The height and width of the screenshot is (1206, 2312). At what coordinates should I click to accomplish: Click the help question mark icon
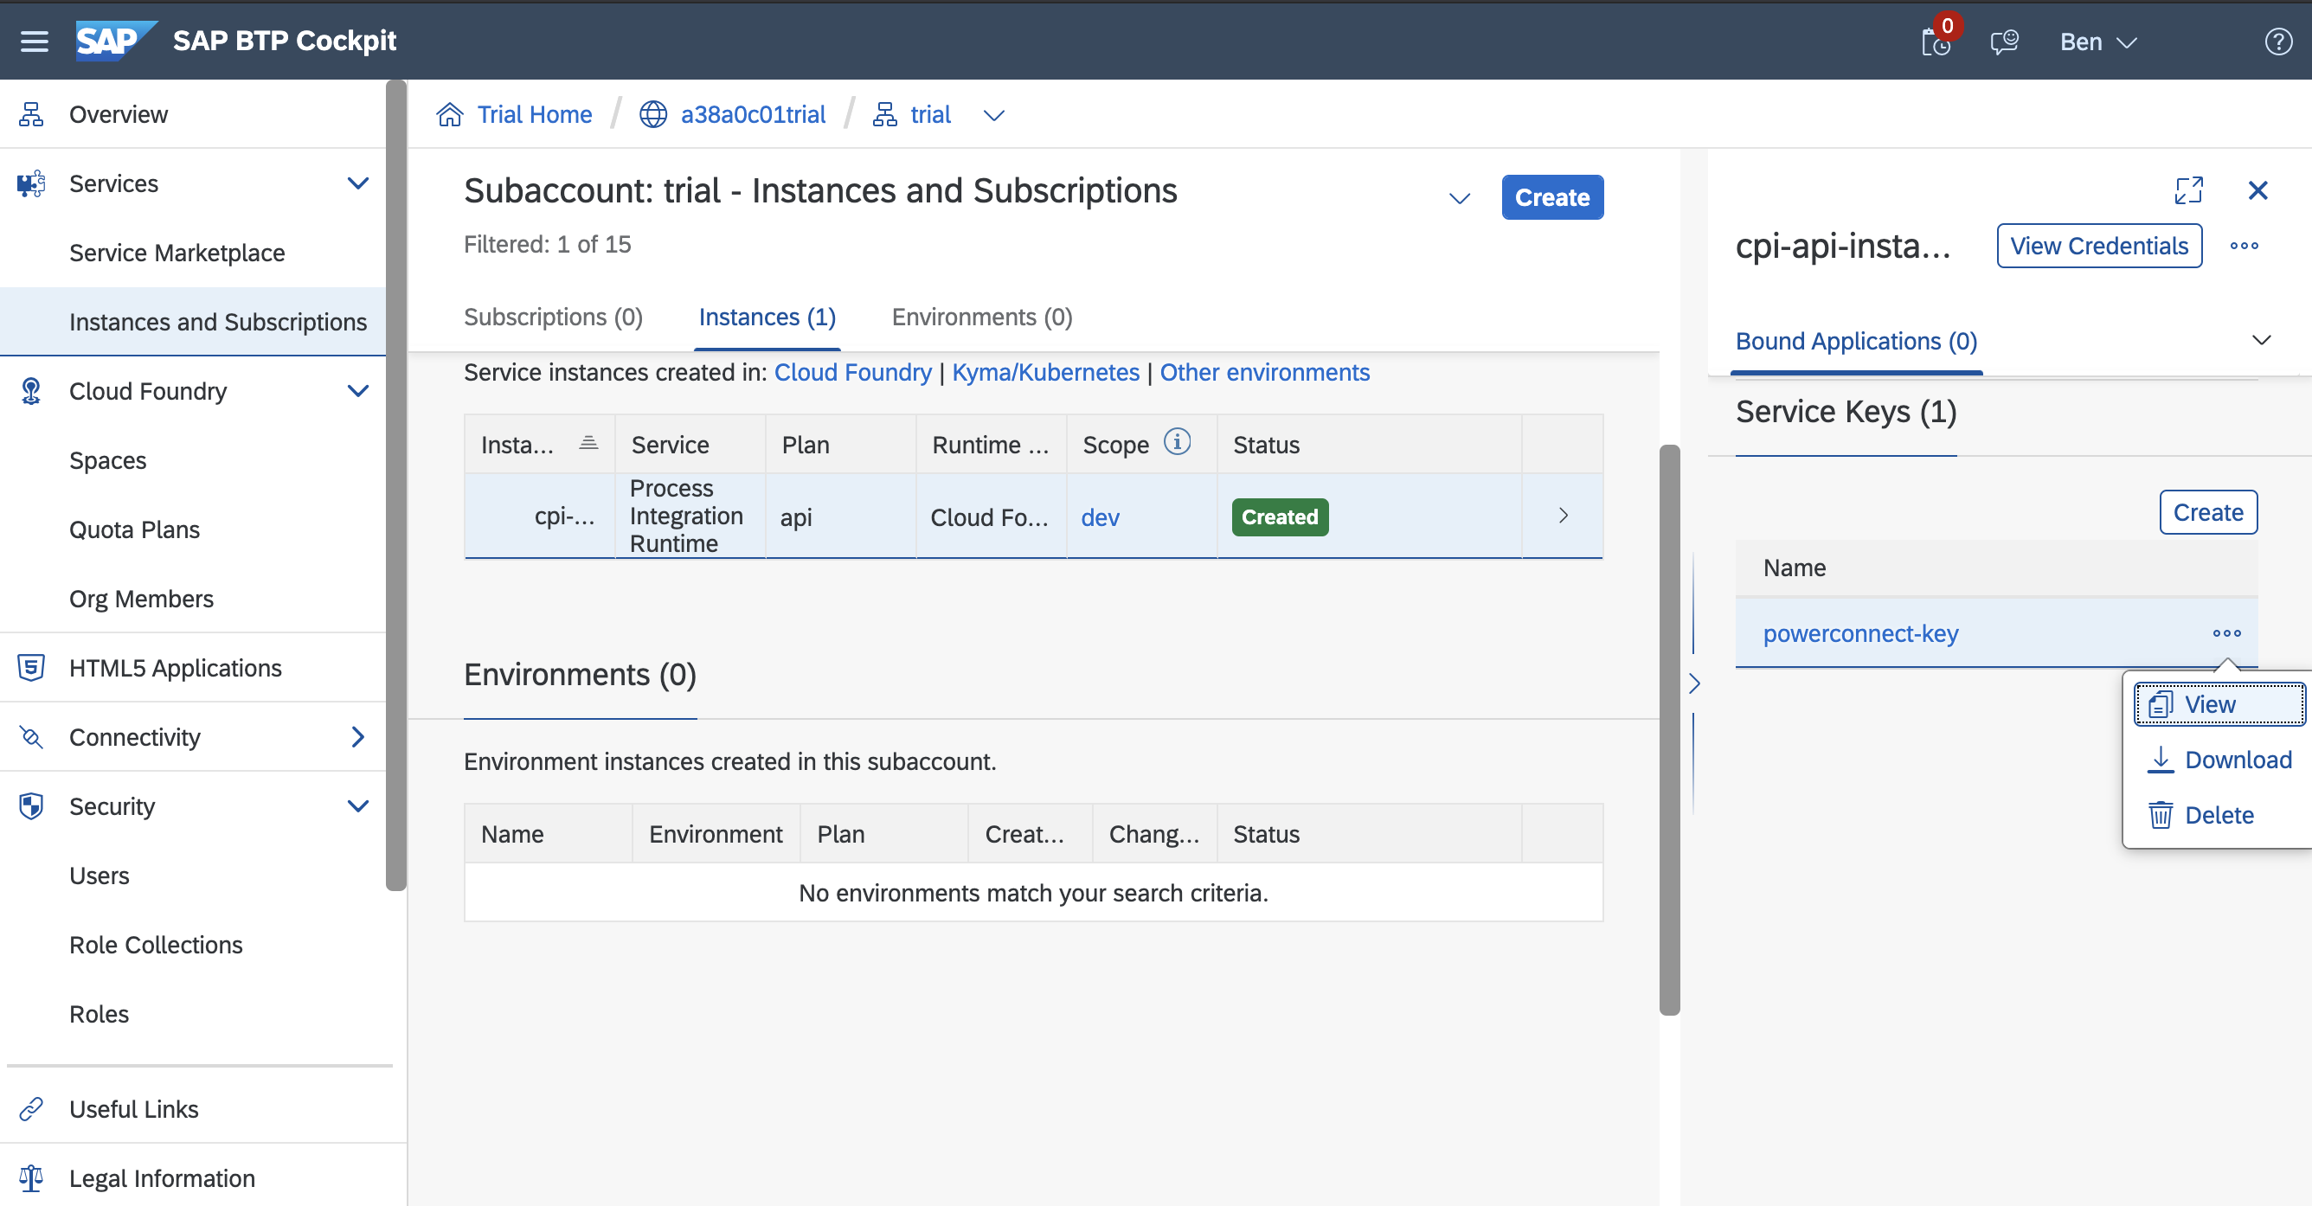pyautogui.click(x=2278, y=42)
